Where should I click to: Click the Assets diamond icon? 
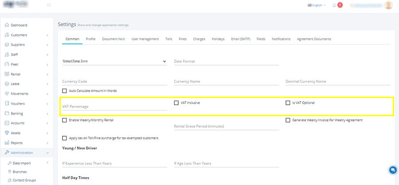click(7, 133)
